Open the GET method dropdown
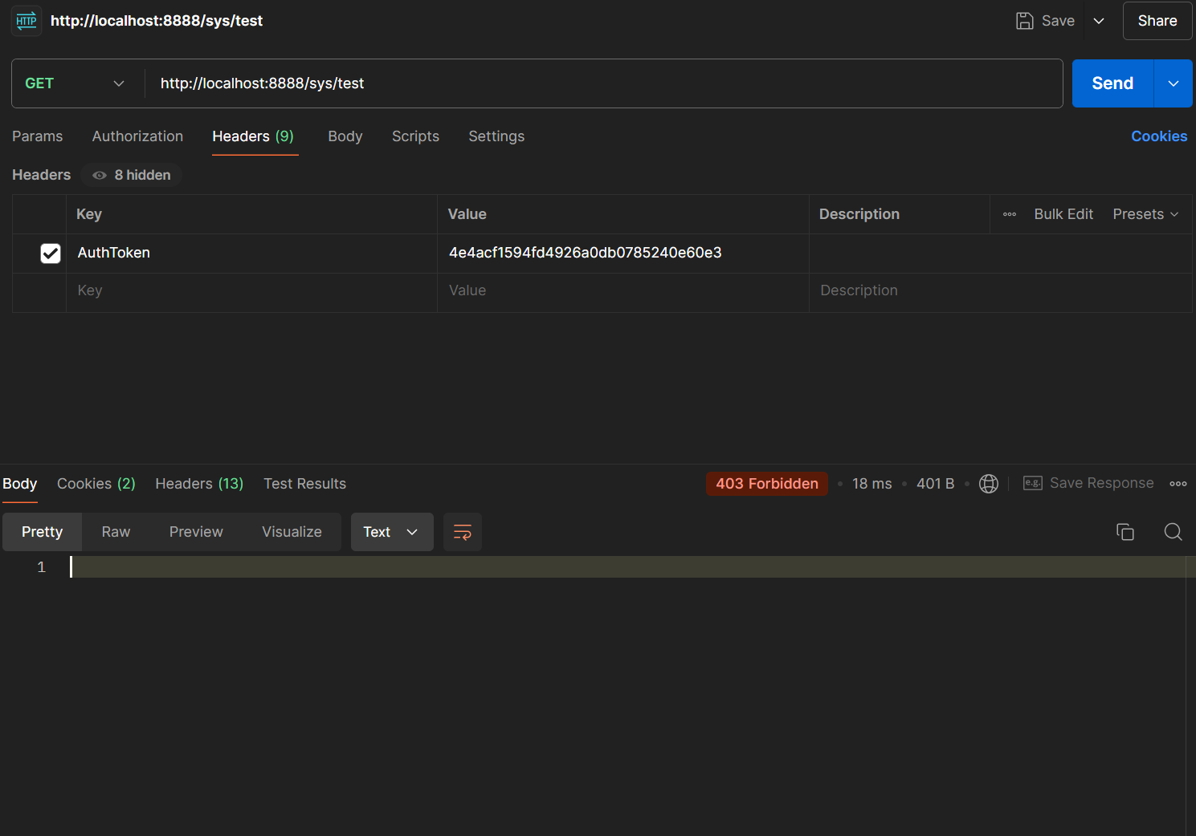1196x836 pixels. (75, 83)
